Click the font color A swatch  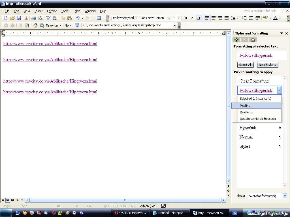(x=275, y=18)
